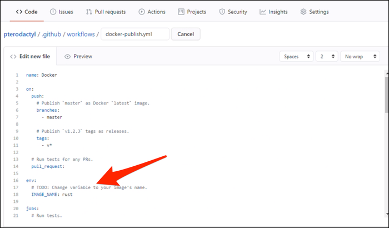Click the 'branches:' line
Image resolution: width=389 pixels, height=228 pixels.
[48, 110]
